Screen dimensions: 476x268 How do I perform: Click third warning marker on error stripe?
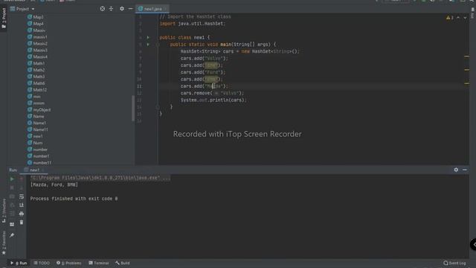pos(466,83)
